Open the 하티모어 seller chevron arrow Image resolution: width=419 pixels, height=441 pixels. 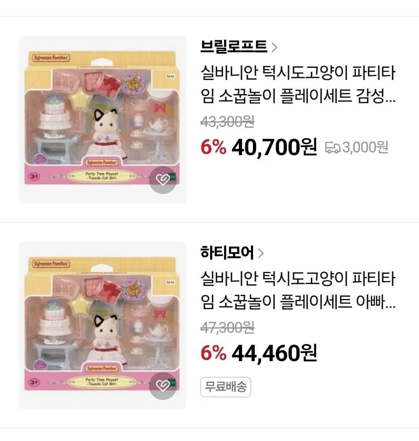(x=261, y=253)
